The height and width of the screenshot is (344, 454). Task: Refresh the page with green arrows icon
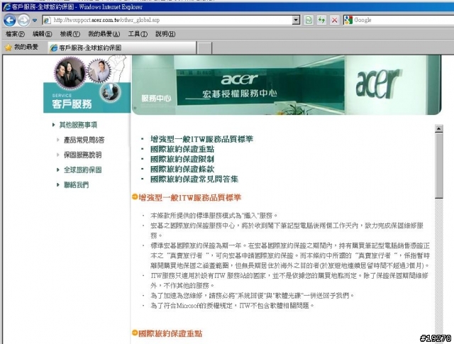point(321,20)
